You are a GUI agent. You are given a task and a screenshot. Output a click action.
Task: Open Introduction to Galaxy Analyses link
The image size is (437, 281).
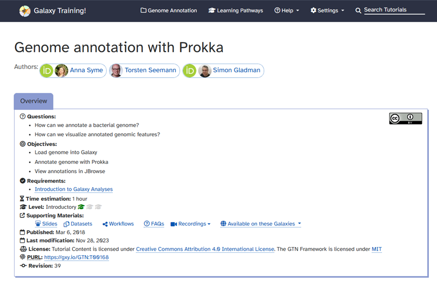click(x=74, y=189)
